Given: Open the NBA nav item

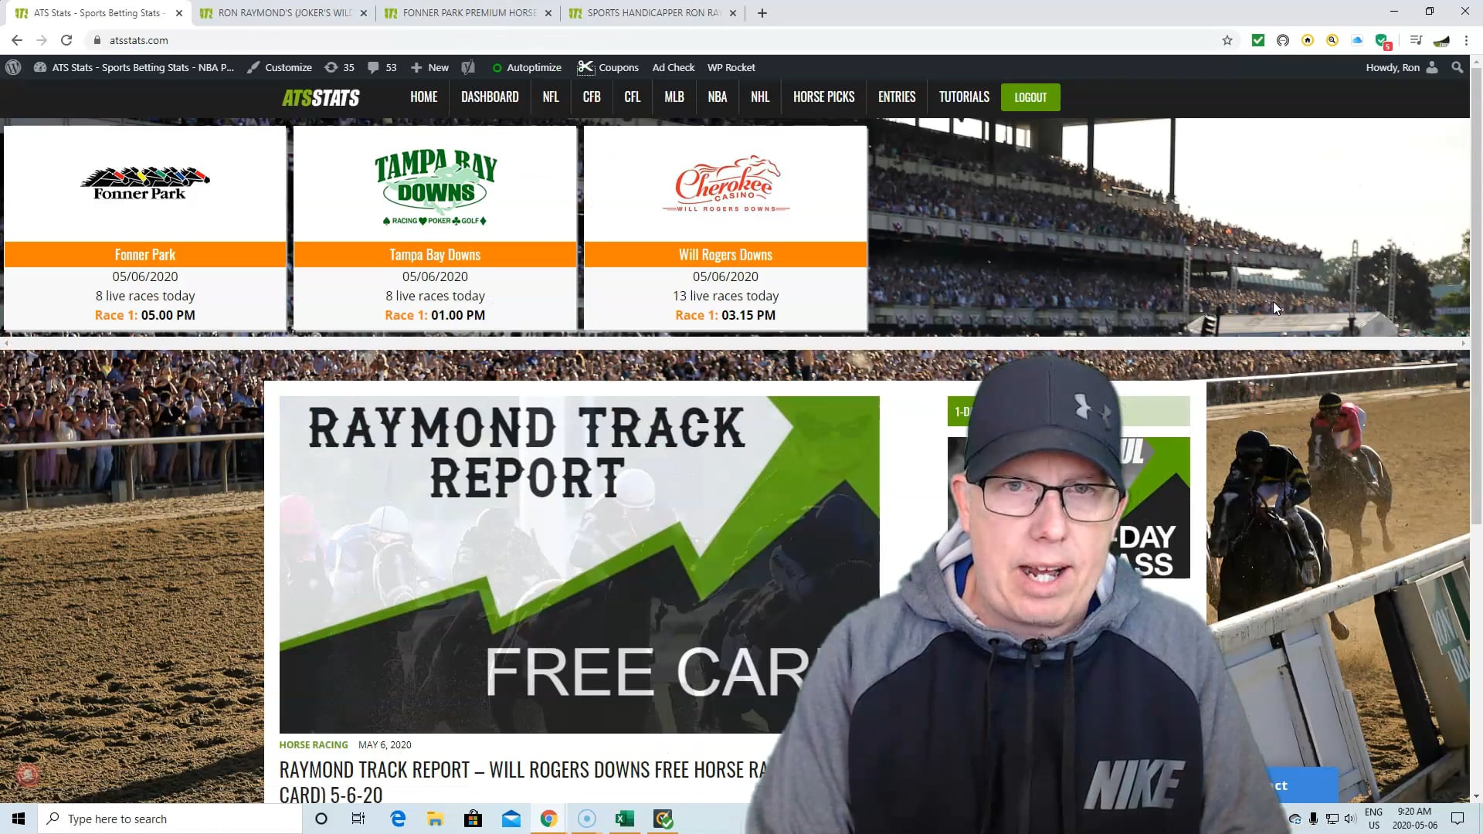Looking at the screenshot, I should tap(717, 97).
